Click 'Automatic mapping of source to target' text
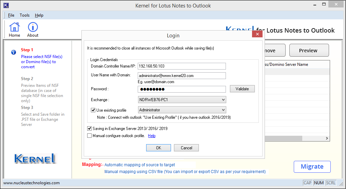Viewport: 346px width, 189px height. tap(139, 165)
